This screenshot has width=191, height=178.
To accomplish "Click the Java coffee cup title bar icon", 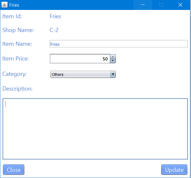I will coord(5,5).
